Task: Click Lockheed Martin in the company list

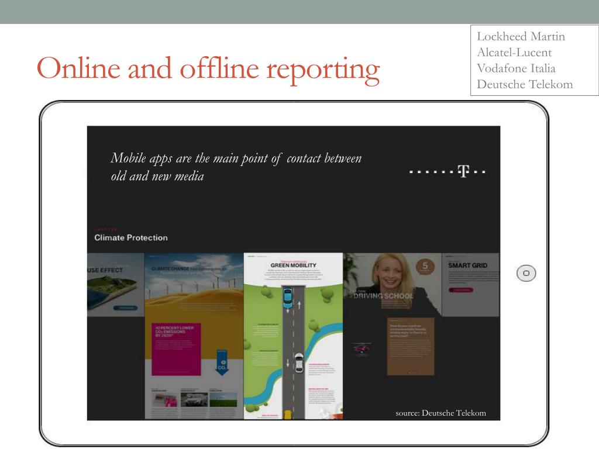Action: (521, 36)
